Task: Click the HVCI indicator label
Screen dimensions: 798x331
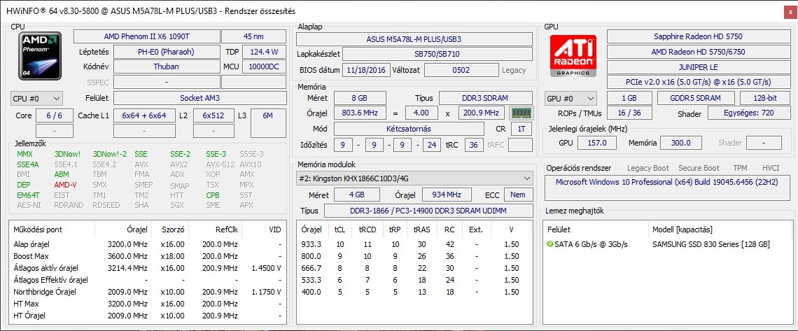Action: (771, 168)
